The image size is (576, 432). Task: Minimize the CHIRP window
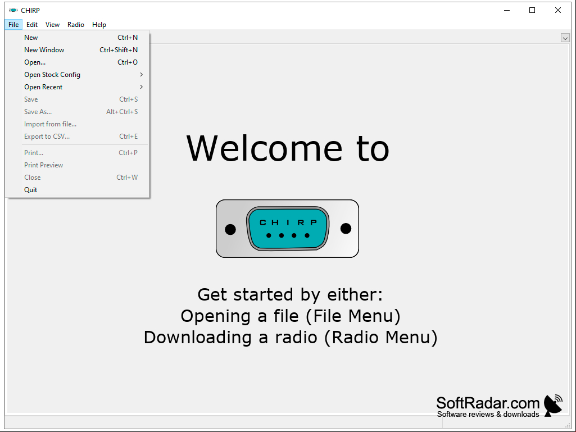click(507, 10)
